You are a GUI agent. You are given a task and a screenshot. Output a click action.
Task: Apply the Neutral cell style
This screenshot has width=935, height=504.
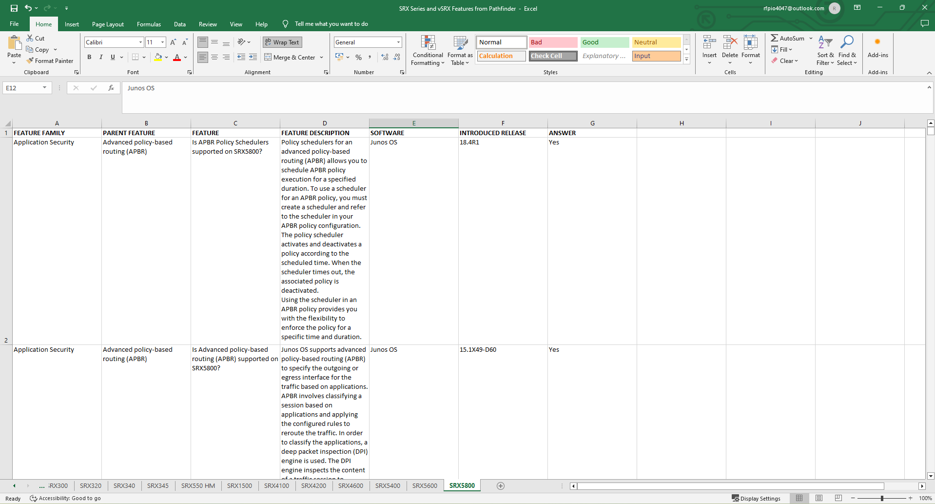pos(656,42)
